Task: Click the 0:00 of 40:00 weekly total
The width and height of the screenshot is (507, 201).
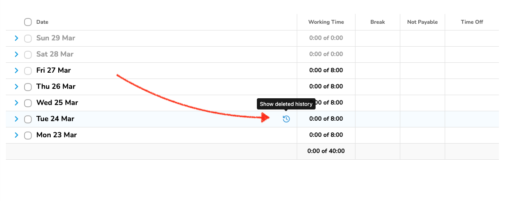Action: (326, 151)
